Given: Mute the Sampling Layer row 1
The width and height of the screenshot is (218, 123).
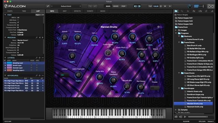Looking at the screenshot, I should (x=31, y=63).
